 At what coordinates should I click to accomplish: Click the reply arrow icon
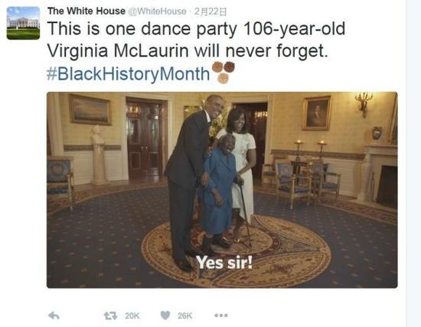[x=54, y=316]
